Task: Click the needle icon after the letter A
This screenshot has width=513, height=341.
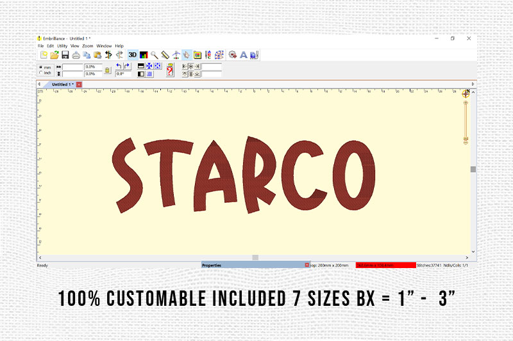Action: [254, 55]
